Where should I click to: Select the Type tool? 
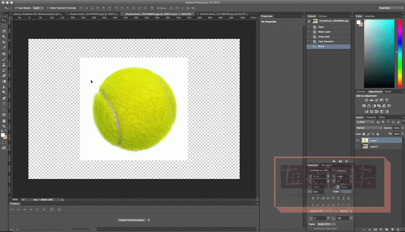[4, 104]
